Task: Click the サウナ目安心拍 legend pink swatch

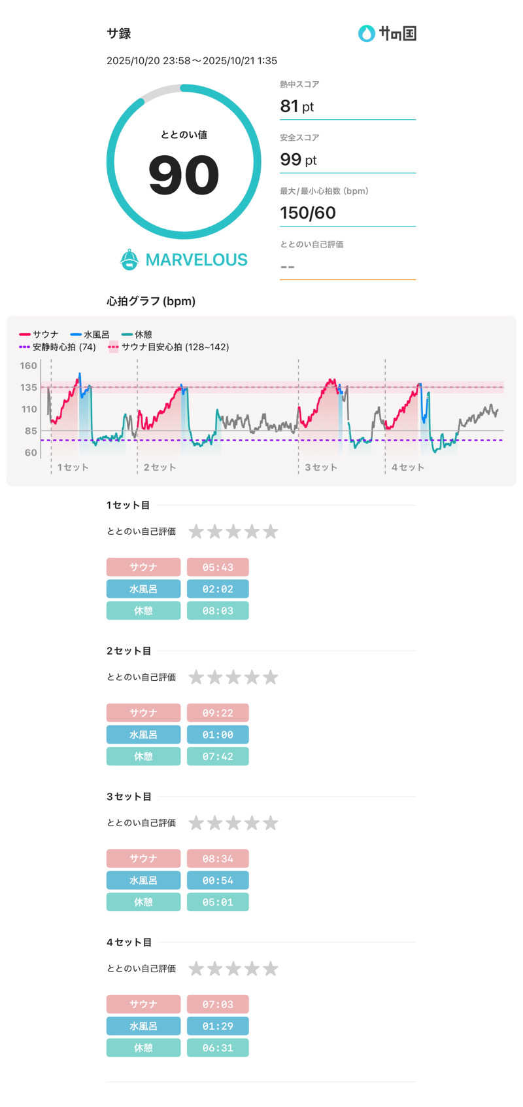Action: [x=114, y=347]
